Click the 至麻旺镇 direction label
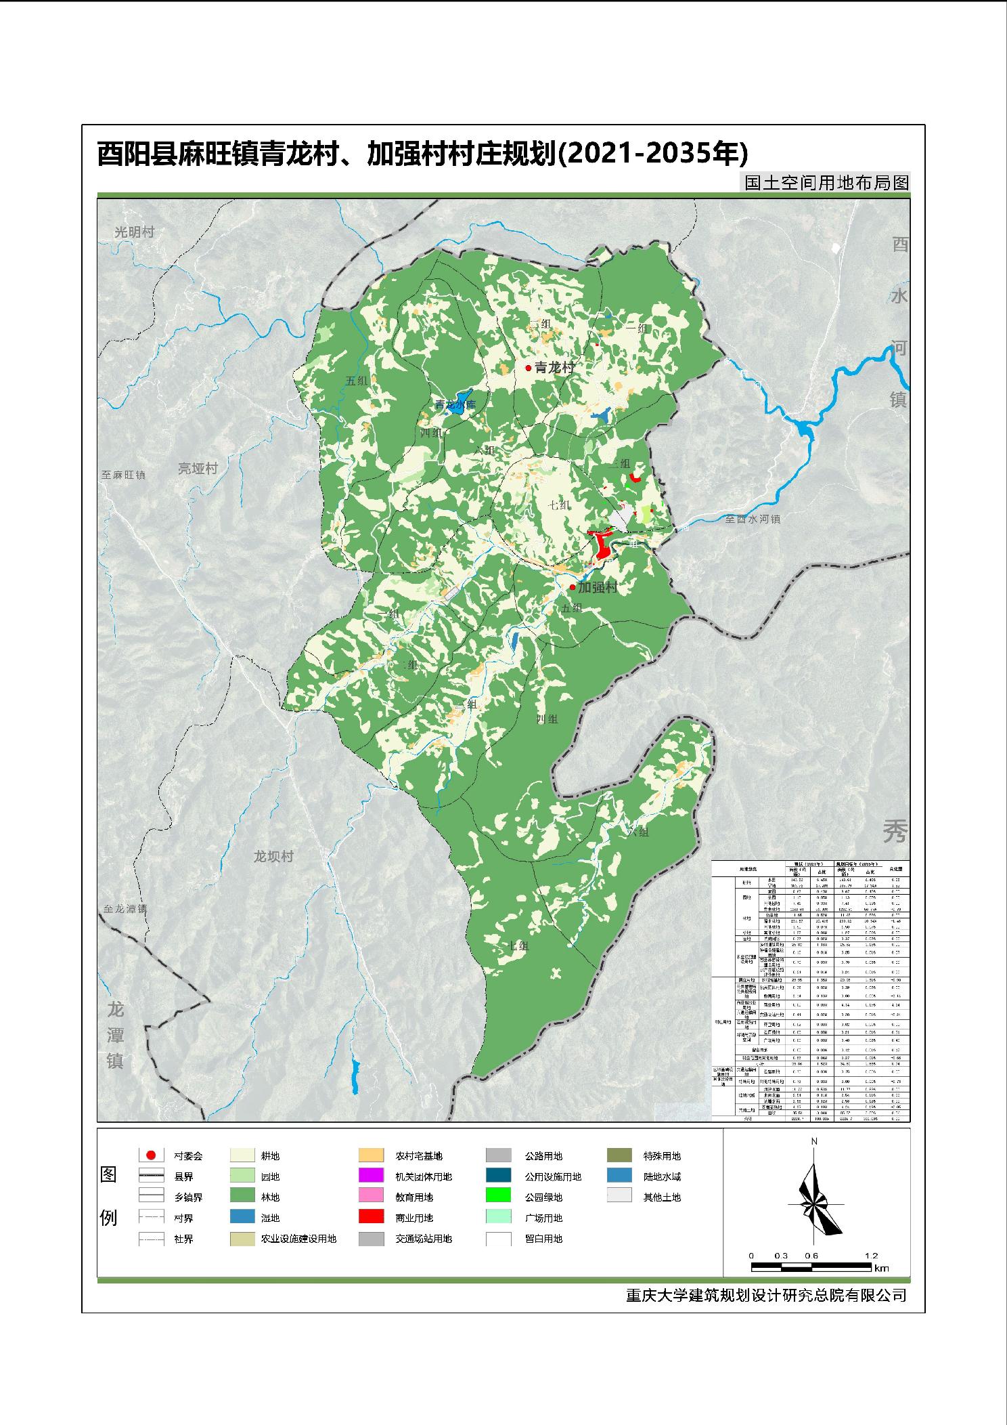This screenshot has height=1425, width=1007. 124,475
